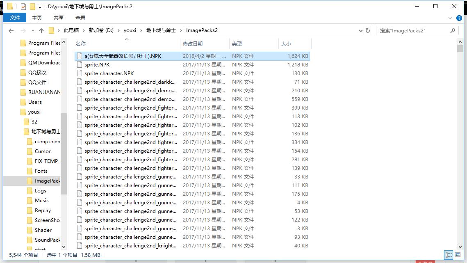Refresh the folder with the refresh icon

(368, 30)
